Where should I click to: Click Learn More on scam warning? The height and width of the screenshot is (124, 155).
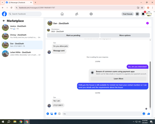[x=118, y=79]
